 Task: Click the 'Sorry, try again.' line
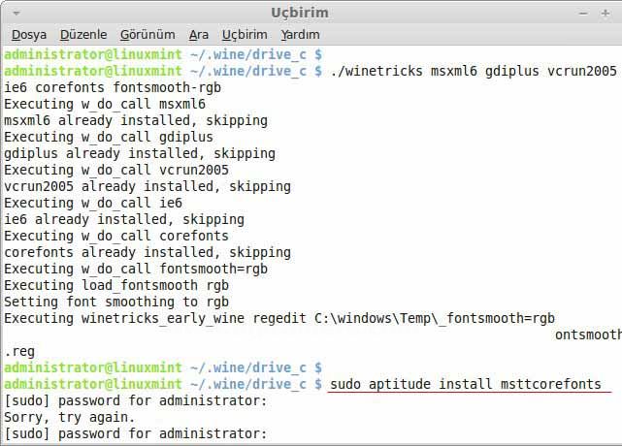tap(72, 417)
